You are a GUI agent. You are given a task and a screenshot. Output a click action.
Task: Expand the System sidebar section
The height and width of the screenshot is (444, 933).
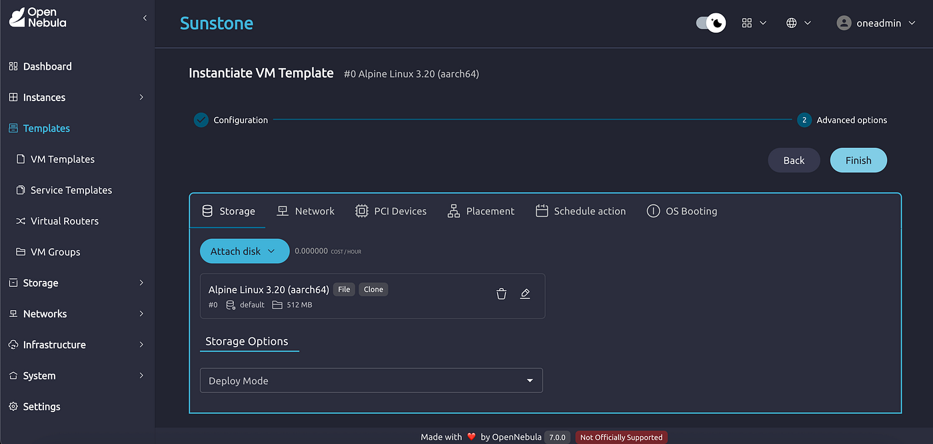pyautogui.click(x=141, y=376)
